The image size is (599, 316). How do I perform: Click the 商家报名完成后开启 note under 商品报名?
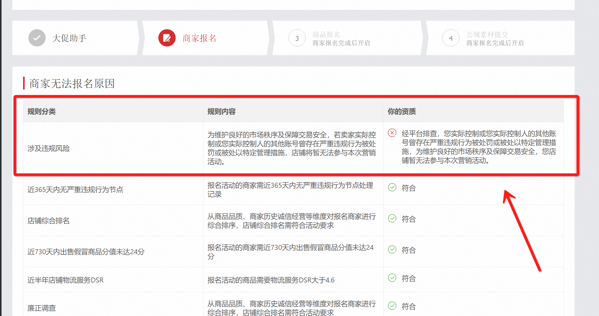[341, 43]
